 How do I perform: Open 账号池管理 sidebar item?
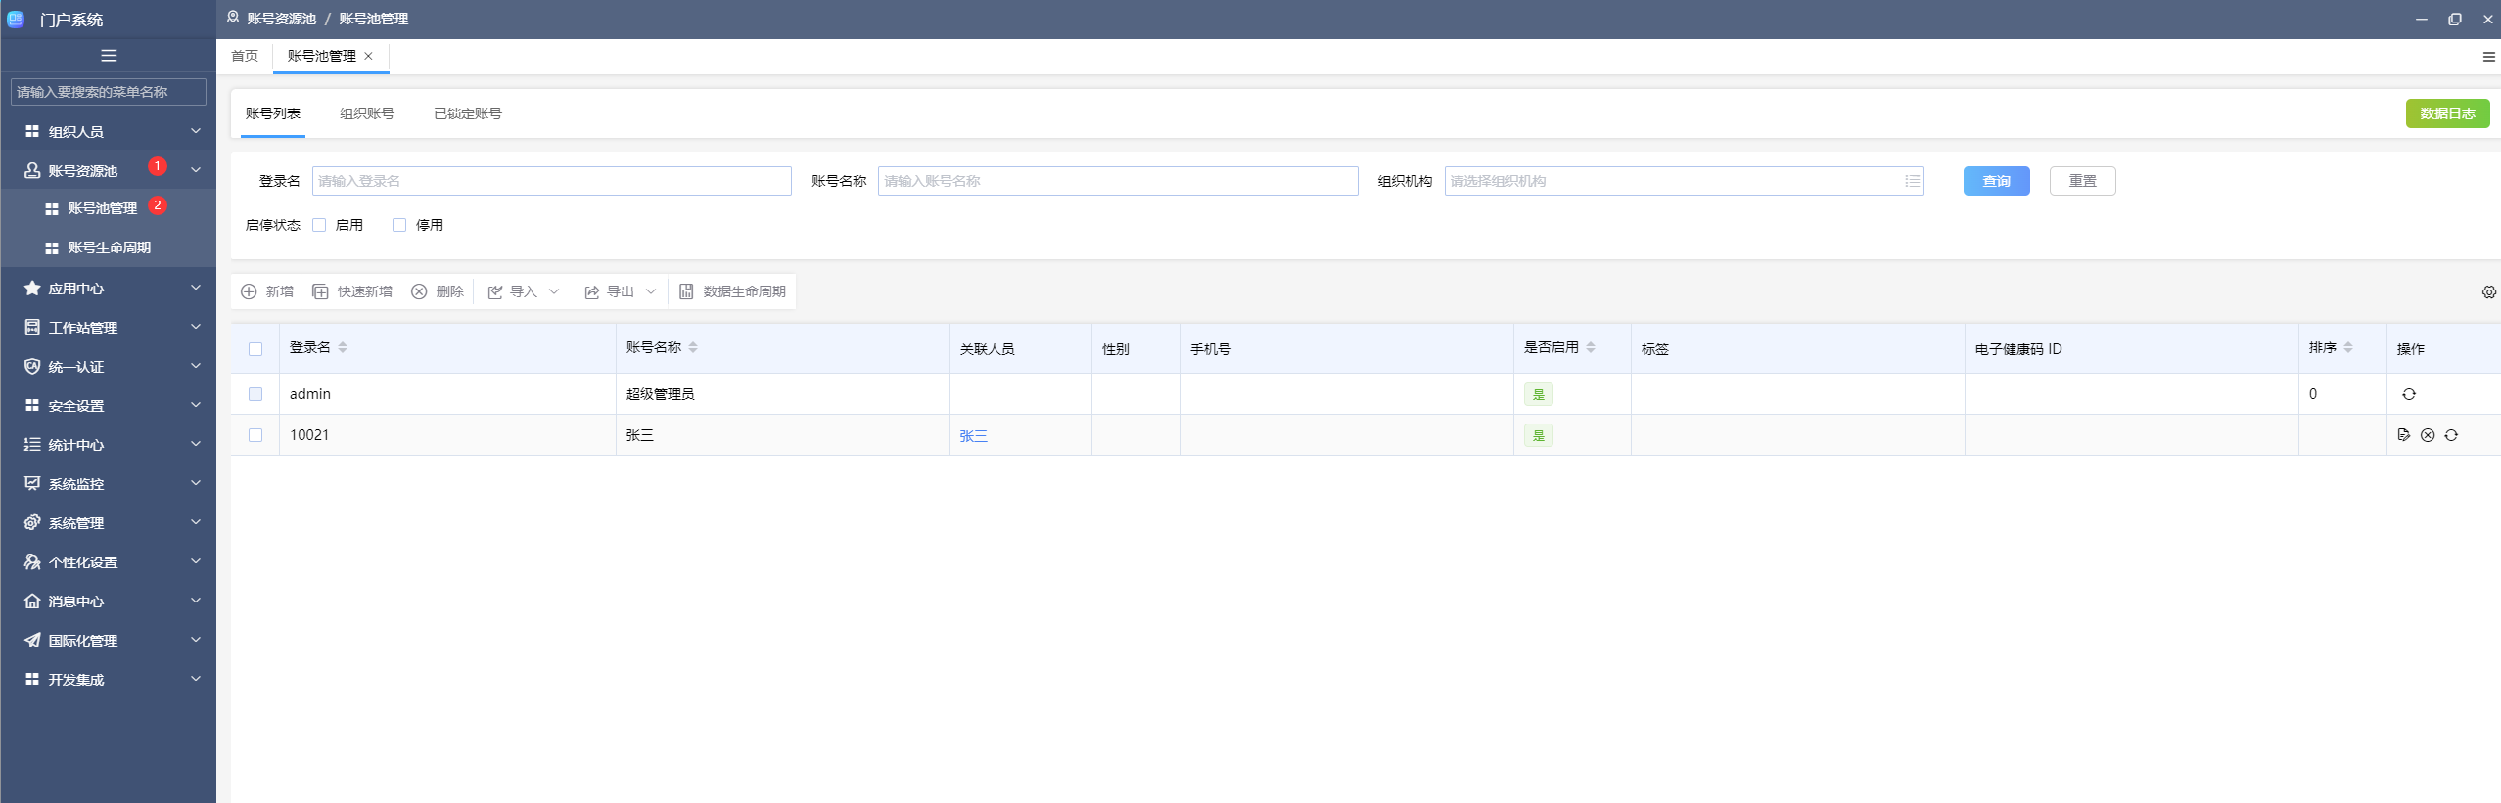108,208
